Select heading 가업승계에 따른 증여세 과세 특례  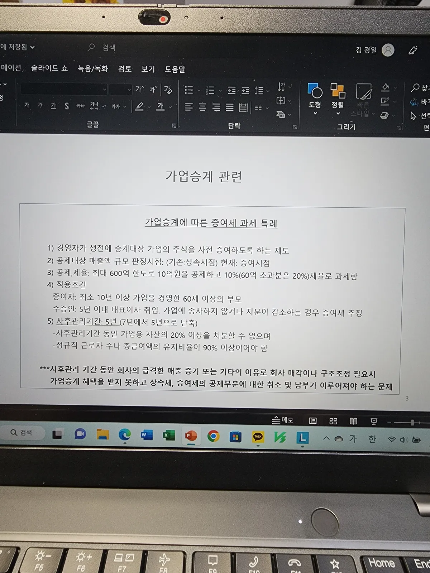pyautogui.click(x=211, y=223)
